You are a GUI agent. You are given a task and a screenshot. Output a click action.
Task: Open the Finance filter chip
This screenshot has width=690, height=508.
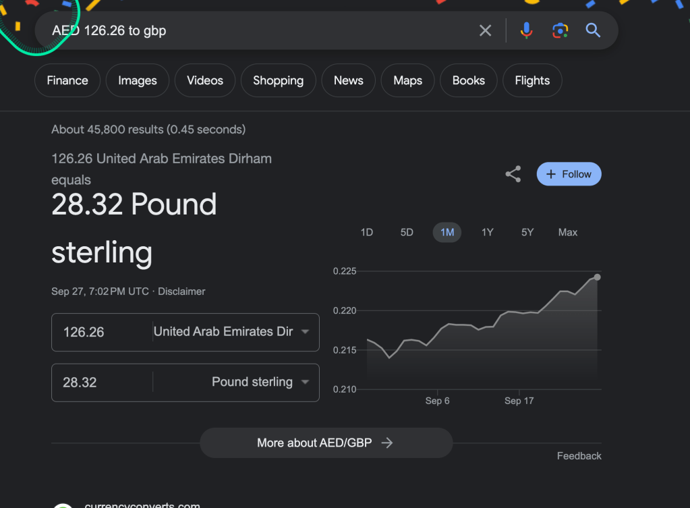coord(67,80)
